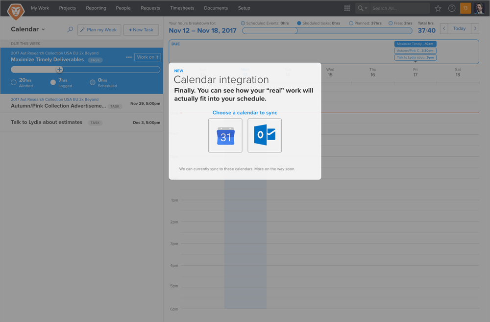The image size is (490, 322).
Task: Select Talk to Lydia about estimates task
Action: pos(81,123)
